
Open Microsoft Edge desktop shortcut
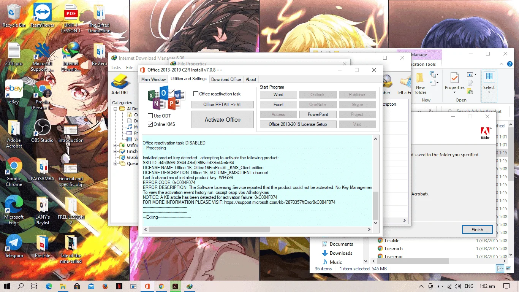click(14, 210)
